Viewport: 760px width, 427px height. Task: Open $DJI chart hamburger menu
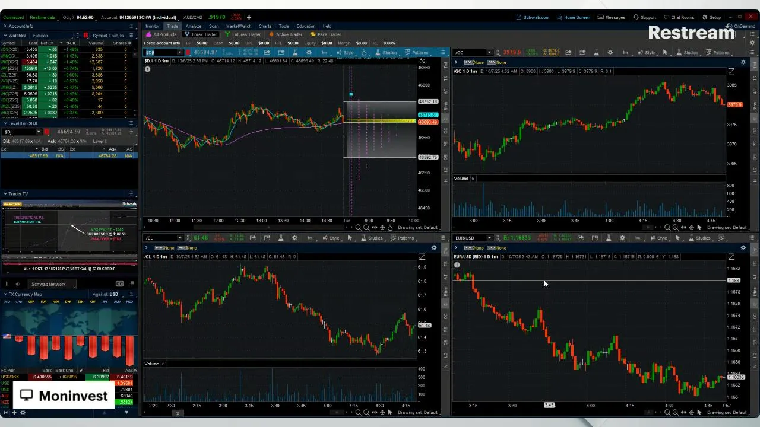coord(443,52)
